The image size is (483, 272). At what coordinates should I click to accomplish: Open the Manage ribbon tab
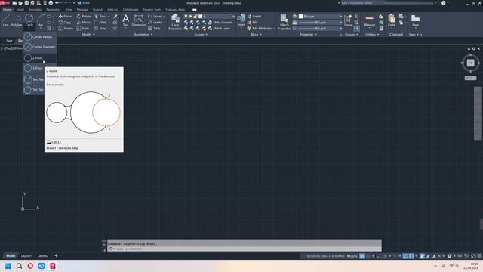coord(82,10)
